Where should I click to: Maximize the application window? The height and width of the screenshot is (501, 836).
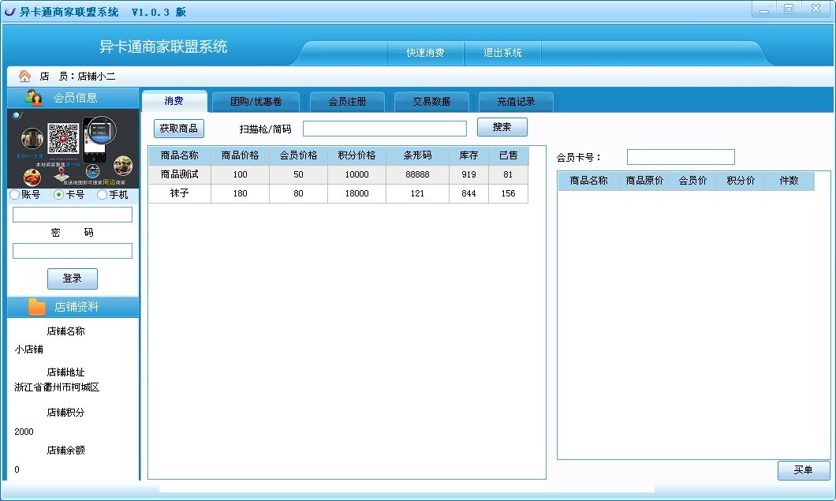point(789,9)
